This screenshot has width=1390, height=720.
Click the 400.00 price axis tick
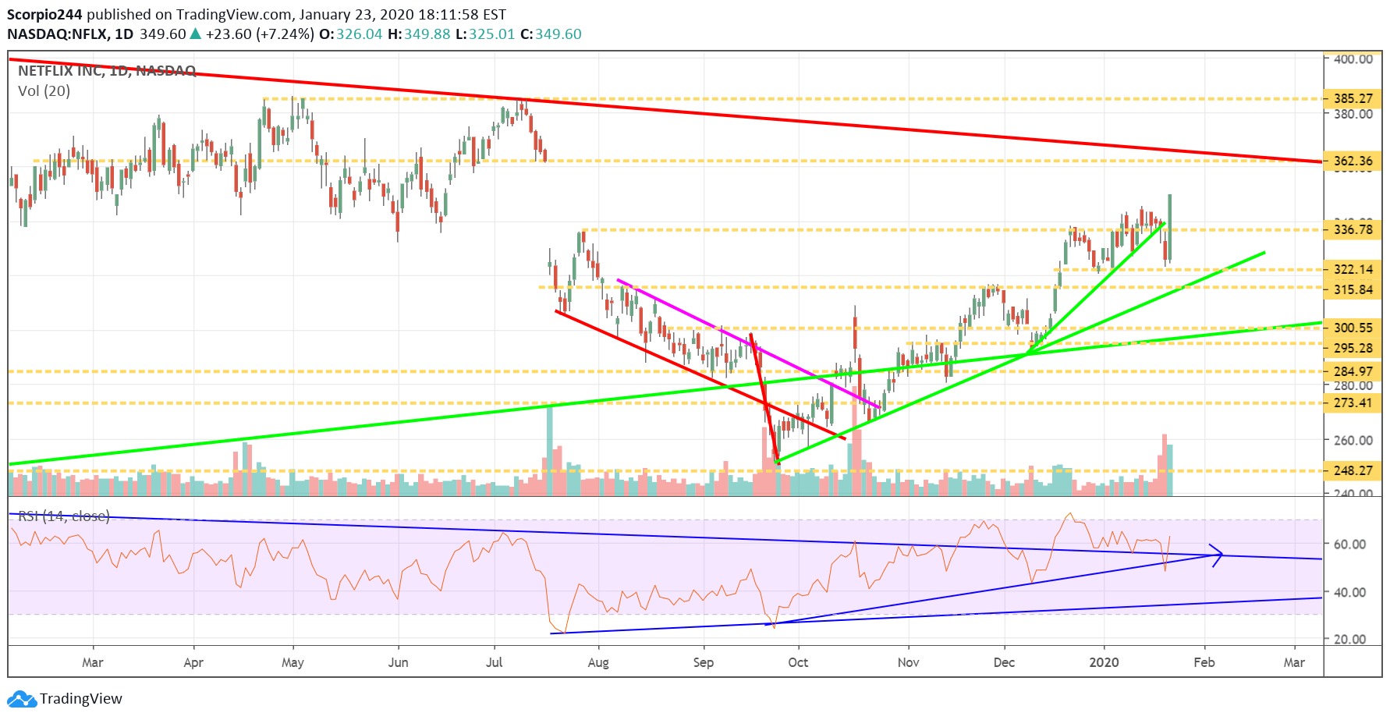coord(1353,59)
